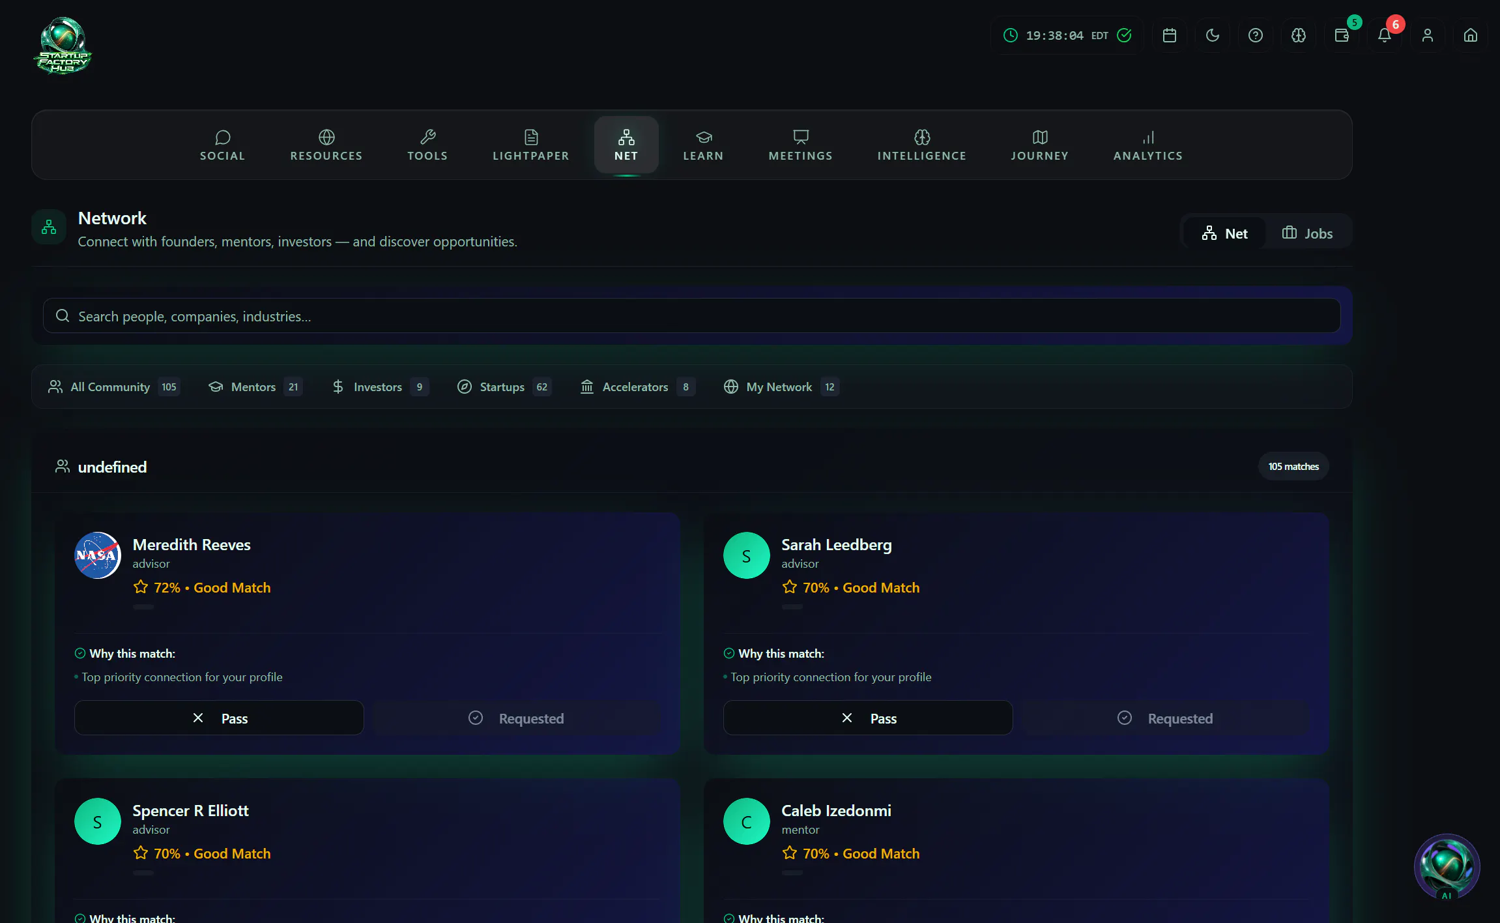This screenshot has height=923, width=1500.
Task: Filter by Investors category
Action: point(380,387)
